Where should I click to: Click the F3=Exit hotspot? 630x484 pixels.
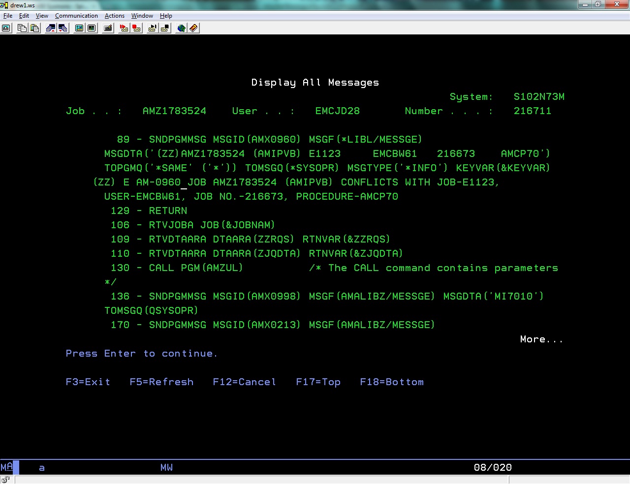[88, 382]
